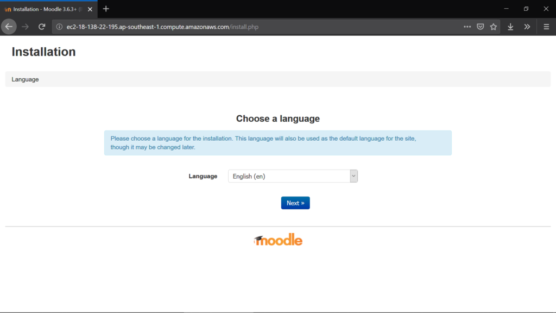Click the Next » button
Image resolution: width=556 pixels, height=313 pixels.
coord(295,203)
